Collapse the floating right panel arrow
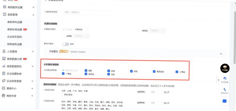The image size is (236, 111). point(219,80)
